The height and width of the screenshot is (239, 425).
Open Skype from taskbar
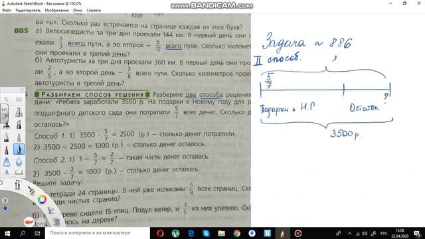[206, 233]
